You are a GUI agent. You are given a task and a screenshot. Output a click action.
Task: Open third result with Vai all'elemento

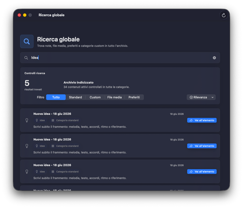click(202, 172)
